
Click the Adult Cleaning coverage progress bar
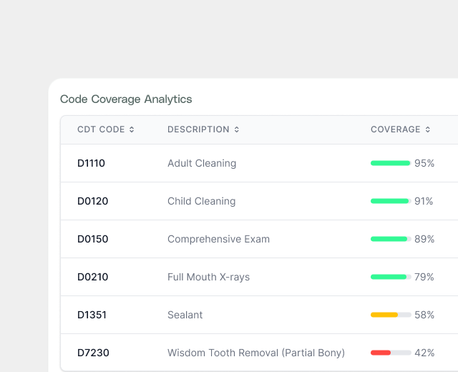pyautogui.click(x=391, y=163)
